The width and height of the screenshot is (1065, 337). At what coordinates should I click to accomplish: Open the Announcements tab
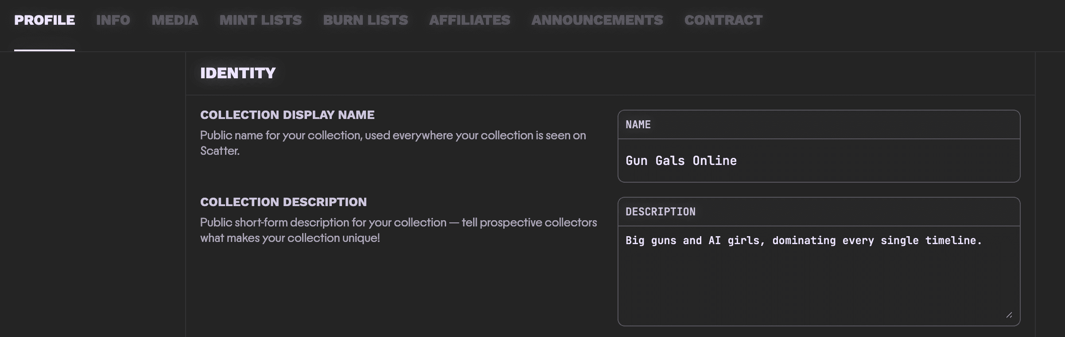[x=597, y=20]
